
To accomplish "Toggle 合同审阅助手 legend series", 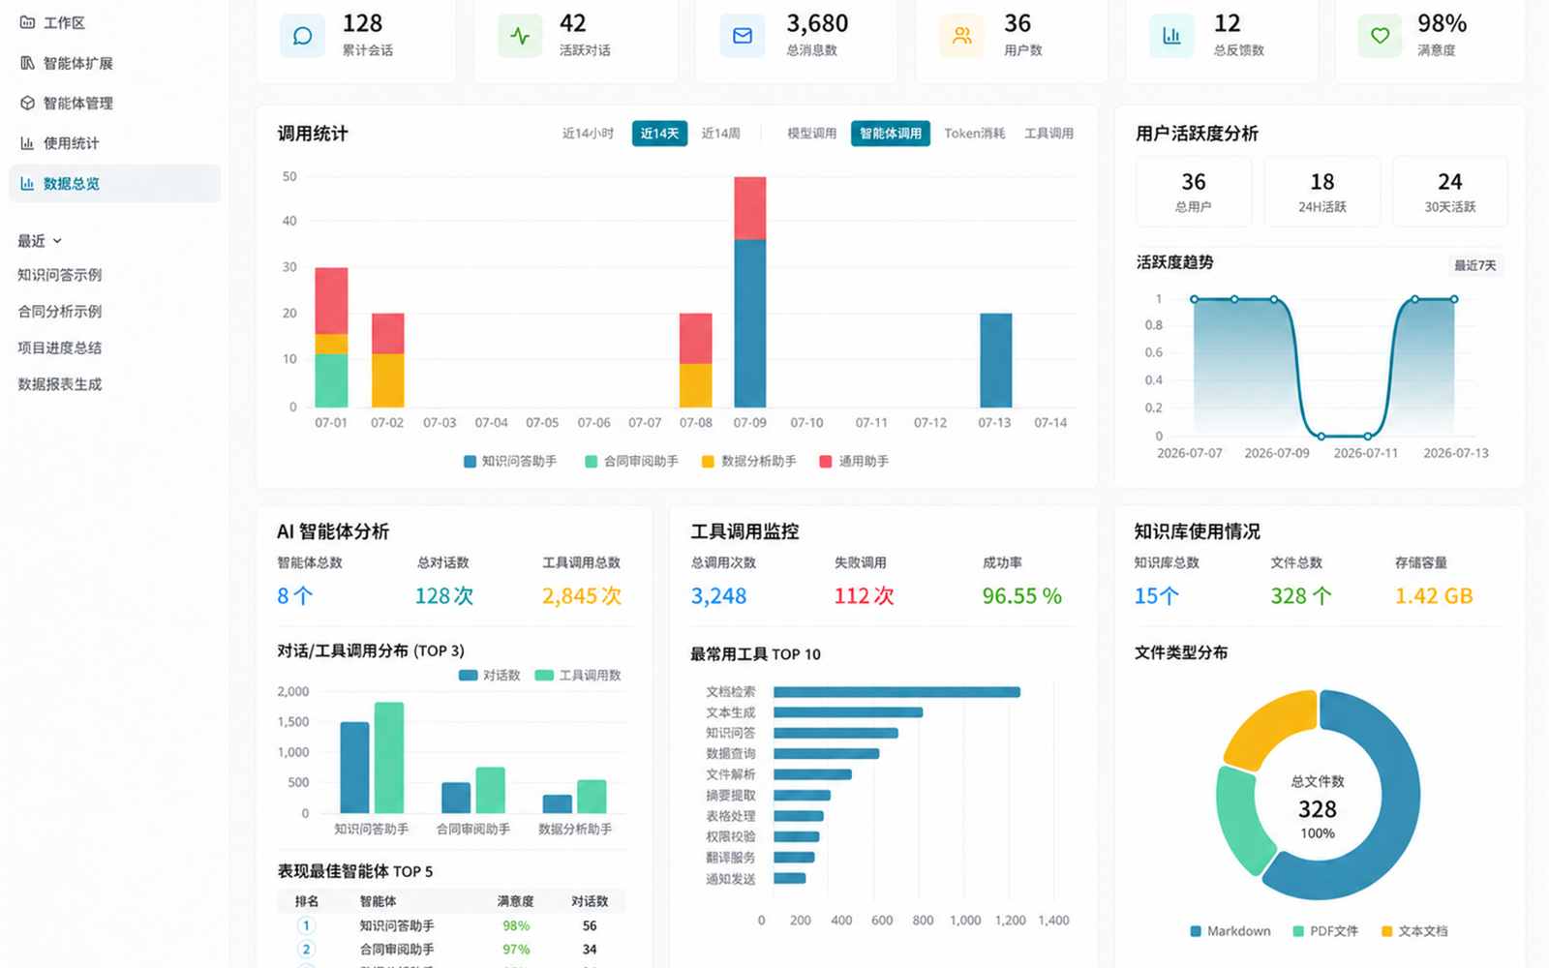I will 631,462.
